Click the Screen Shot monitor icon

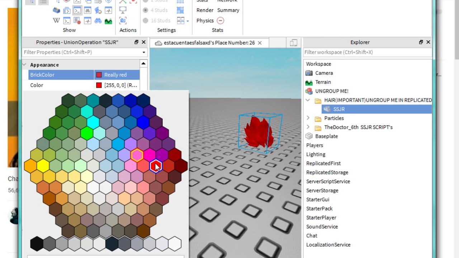point(123,10)
